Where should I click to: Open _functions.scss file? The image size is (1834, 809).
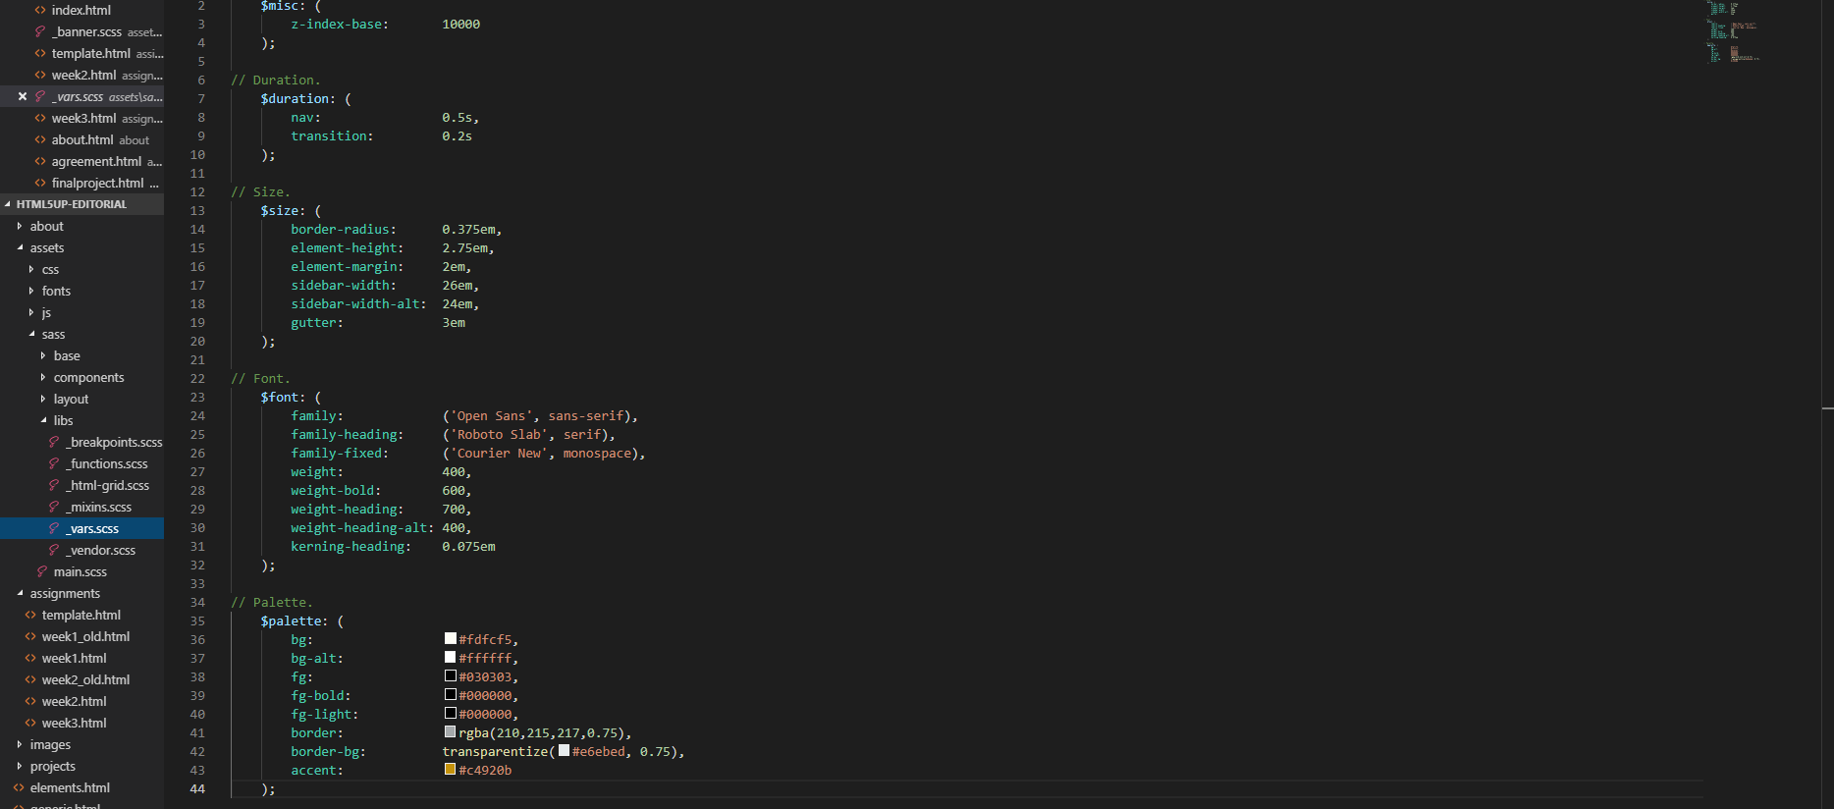point(107,463)
